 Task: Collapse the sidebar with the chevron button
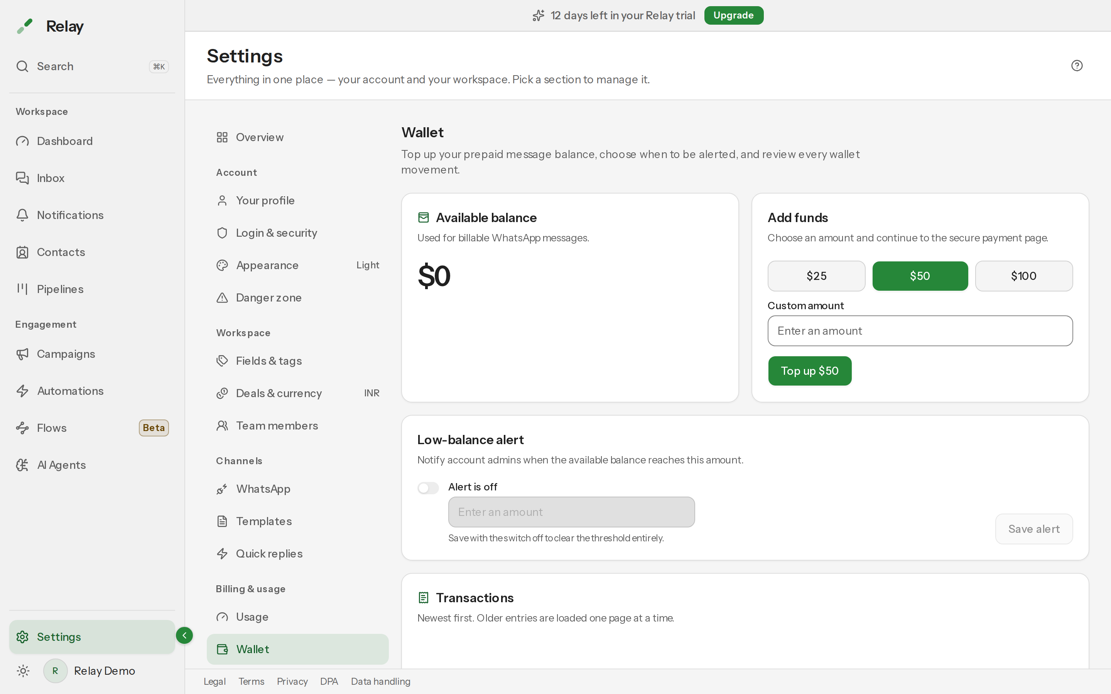point(184,635)
